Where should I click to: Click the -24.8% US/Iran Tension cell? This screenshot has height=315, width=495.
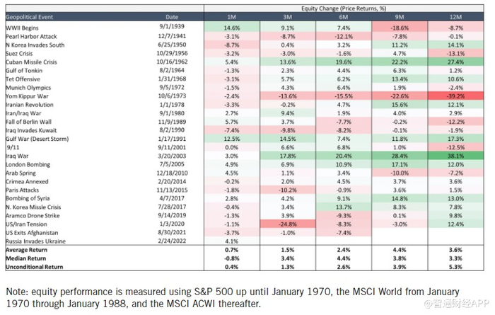coord(287,224)
